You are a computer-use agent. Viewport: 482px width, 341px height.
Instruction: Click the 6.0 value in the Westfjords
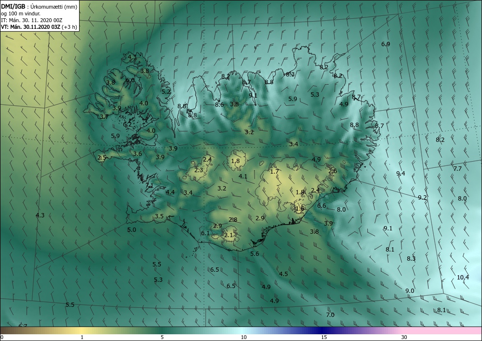coord(130,80)
